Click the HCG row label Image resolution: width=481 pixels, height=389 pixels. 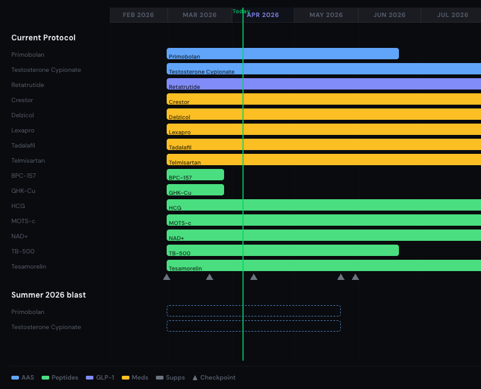tap(18, 206)
